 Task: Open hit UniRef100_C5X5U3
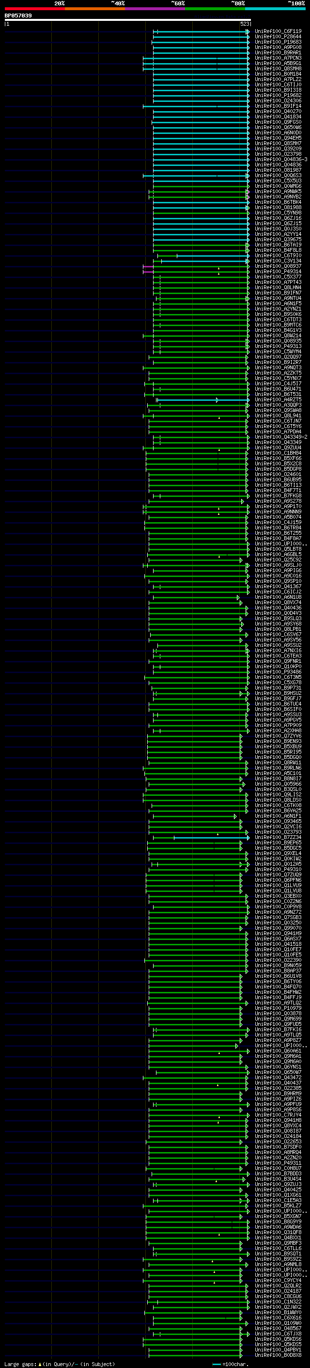(278, 181)
